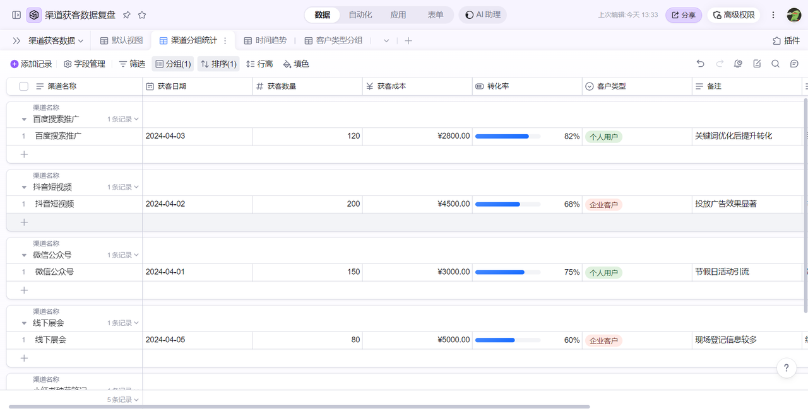This screenshot has height=409, width=808.
Task: Click the undo arrow icon
Action: click(x=700, y=64)
